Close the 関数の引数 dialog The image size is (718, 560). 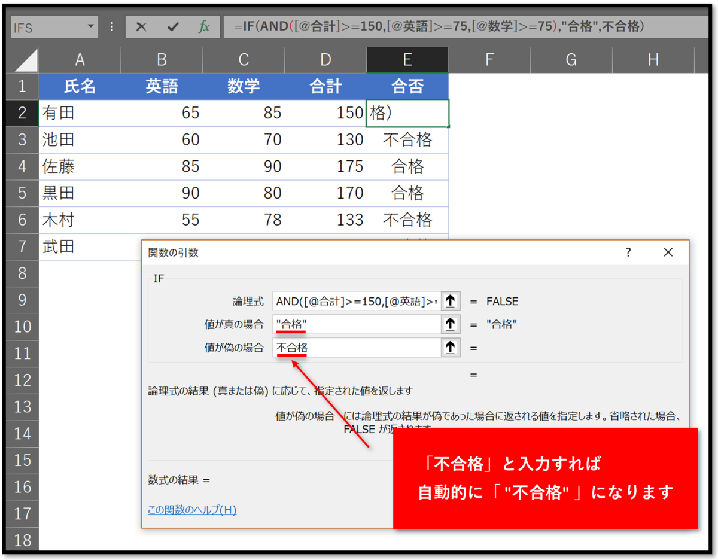click(x=668, y=252)
